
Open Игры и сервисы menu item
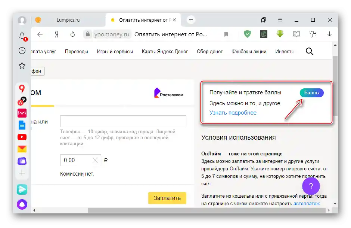[x=115, y=51]
